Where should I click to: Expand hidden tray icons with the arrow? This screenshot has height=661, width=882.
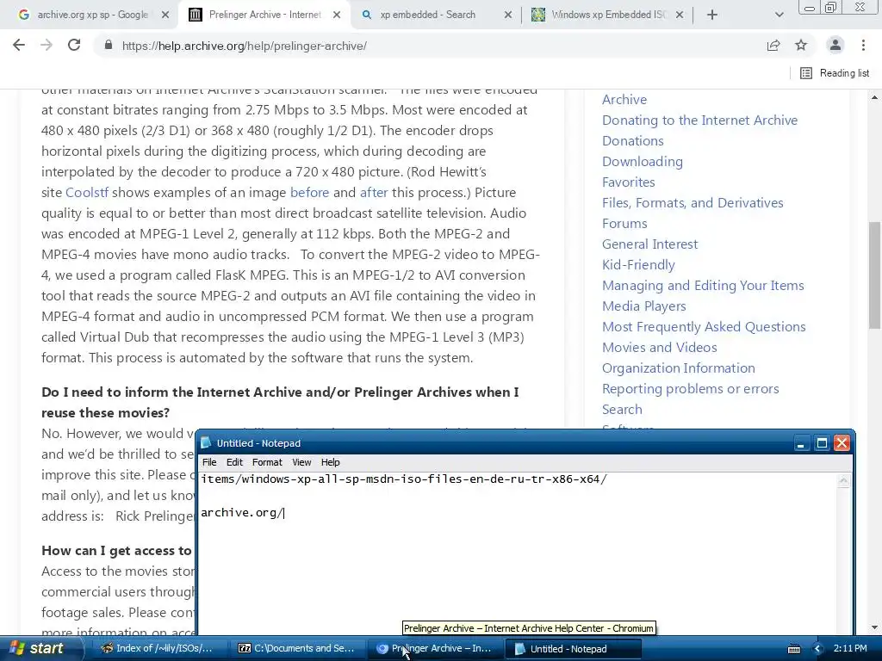(x=817, y=649)
